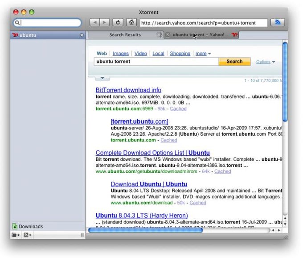Expand the more search categories menu
This screenshot has width=303, height=258.
pyautogui.click(x=203, y=54)
